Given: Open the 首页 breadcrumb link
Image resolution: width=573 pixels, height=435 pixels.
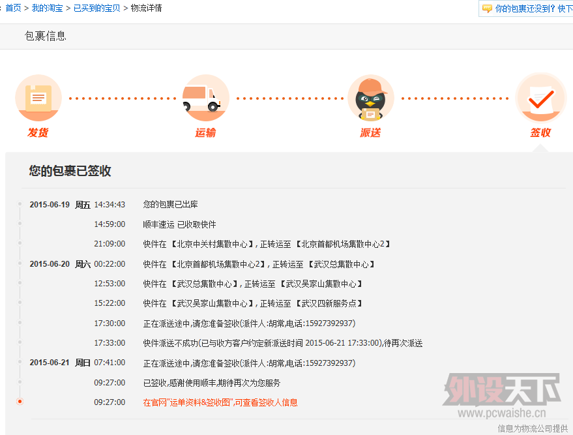Looking at the screenshot, I should (x=13, y=8).
